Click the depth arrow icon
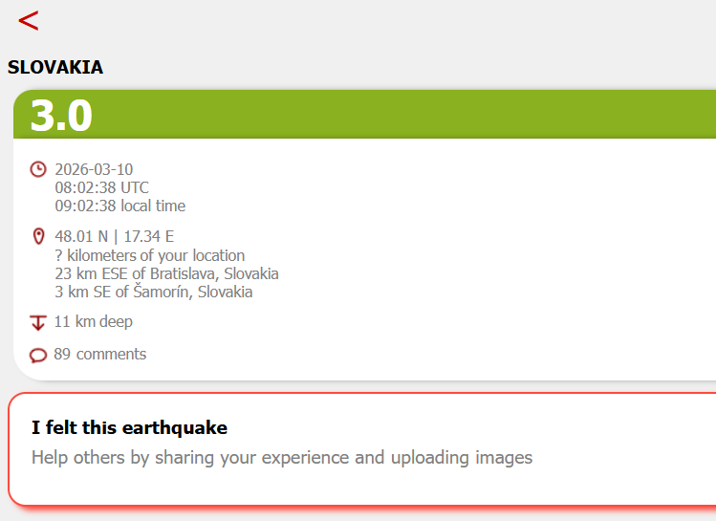Screen dimensions: 716x521 38,322
